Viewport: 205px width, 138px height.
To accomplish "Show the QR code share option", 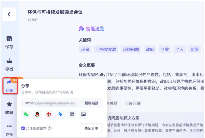I will [x=72, y=114].
